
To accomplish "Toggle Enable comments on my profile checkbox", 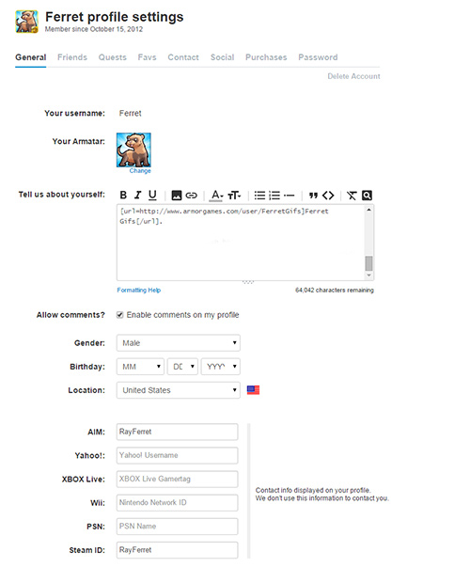I will (x=120, y=315).
